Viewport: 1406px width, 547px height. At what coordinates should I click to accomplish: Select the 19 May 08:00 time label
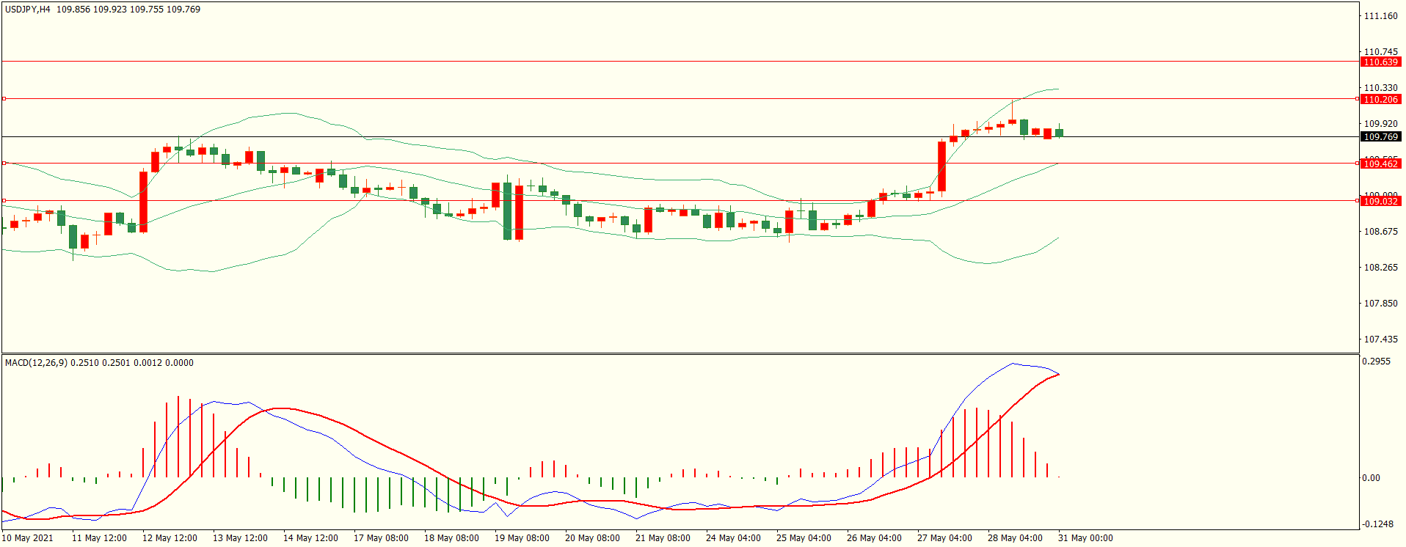coord(522,538)
